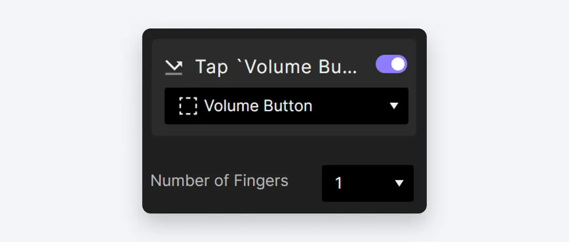Click the white knob of the toggle
The image size is (569, 242).
coord(398,64)
